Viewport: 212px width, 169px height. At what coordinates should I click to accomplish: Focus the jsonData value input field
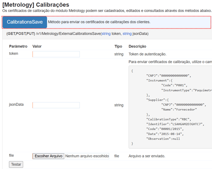[56, 105]
